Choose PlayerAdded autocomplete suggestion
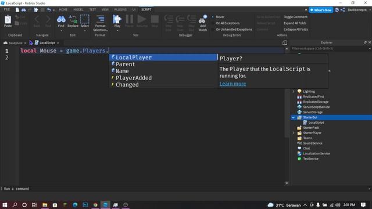The height and width of the screenshot is (209, 372). click(163, 78)
